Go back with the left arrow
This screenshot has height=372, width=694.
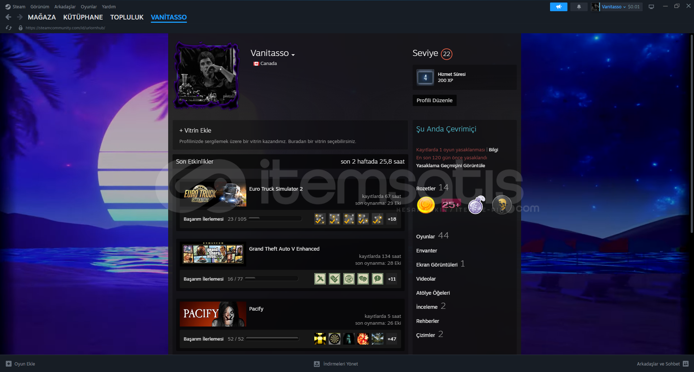coord(9,17)
